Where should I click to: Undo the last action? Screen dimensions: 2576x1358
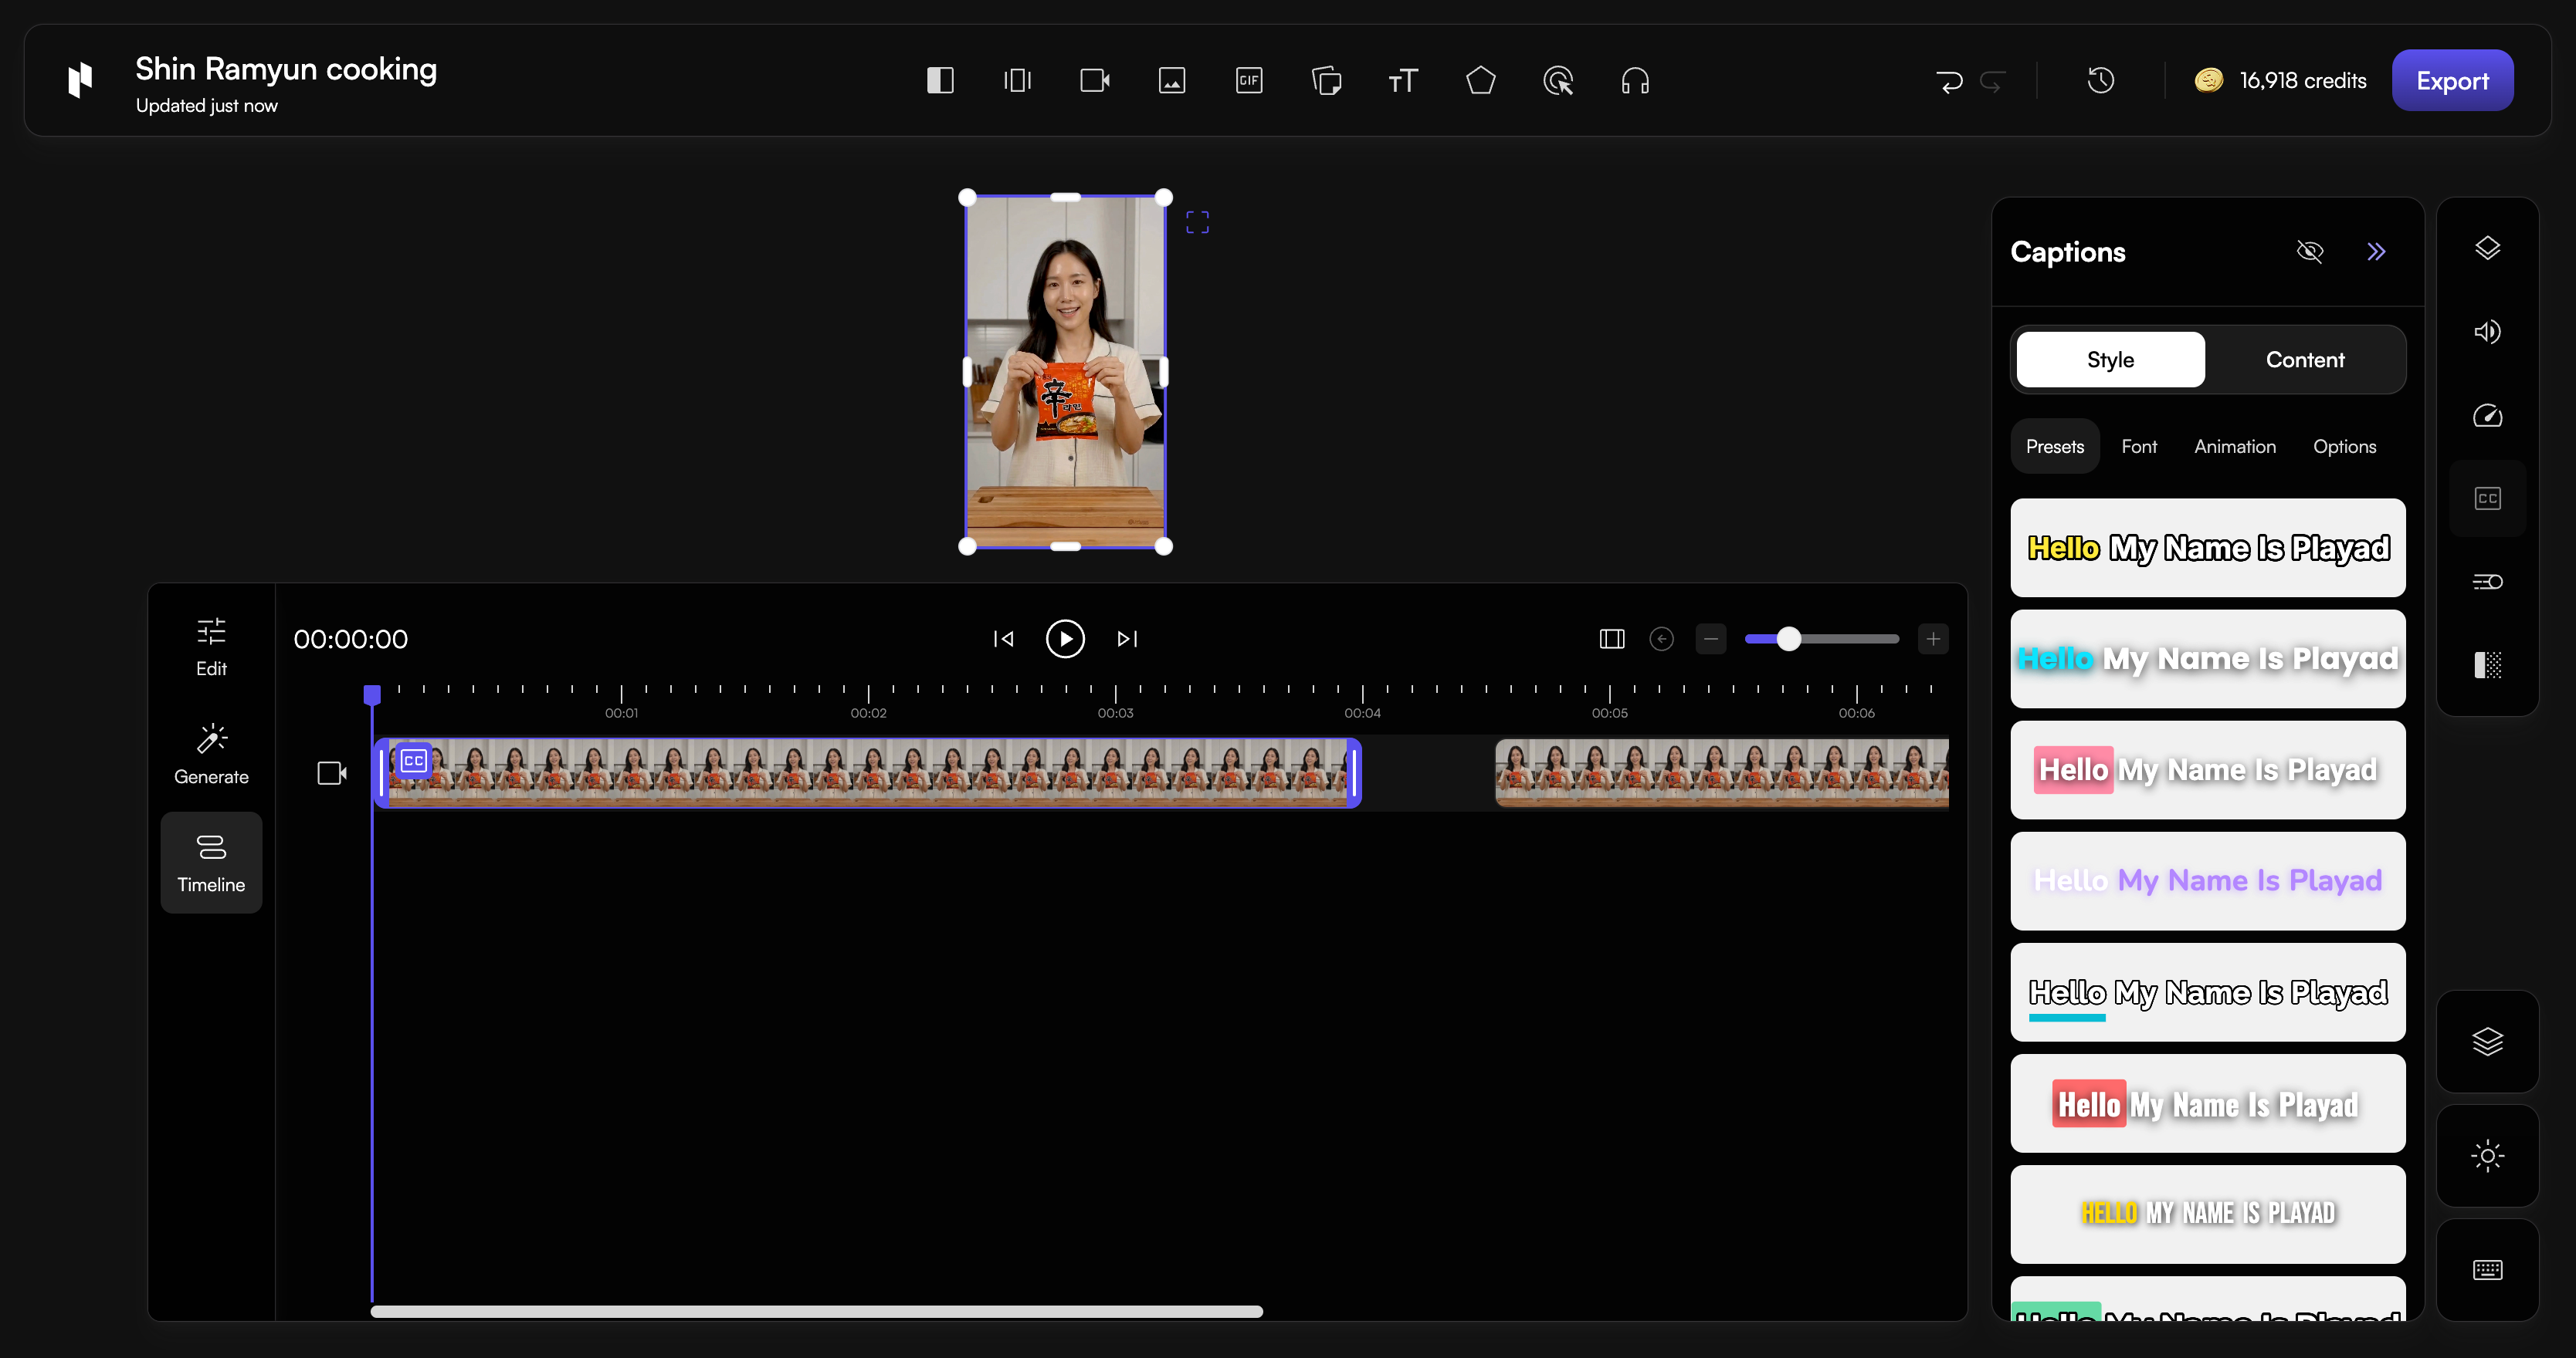(x=1948, y=81)
